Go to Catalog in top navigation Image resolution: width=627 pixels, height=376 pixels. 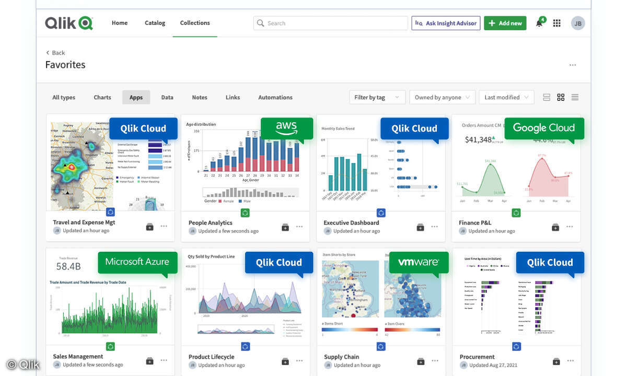pos(155,23)
